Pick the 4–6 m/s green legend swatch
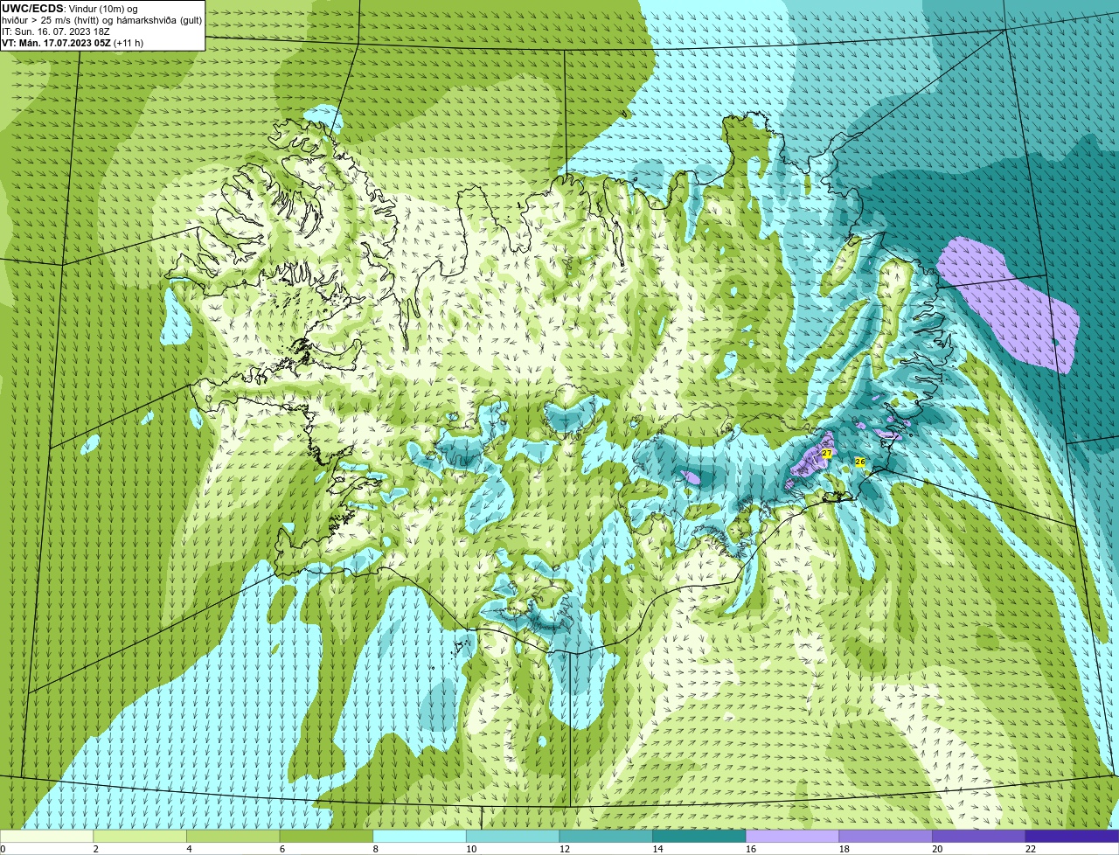1119x855 pixels. click(233, 836)
